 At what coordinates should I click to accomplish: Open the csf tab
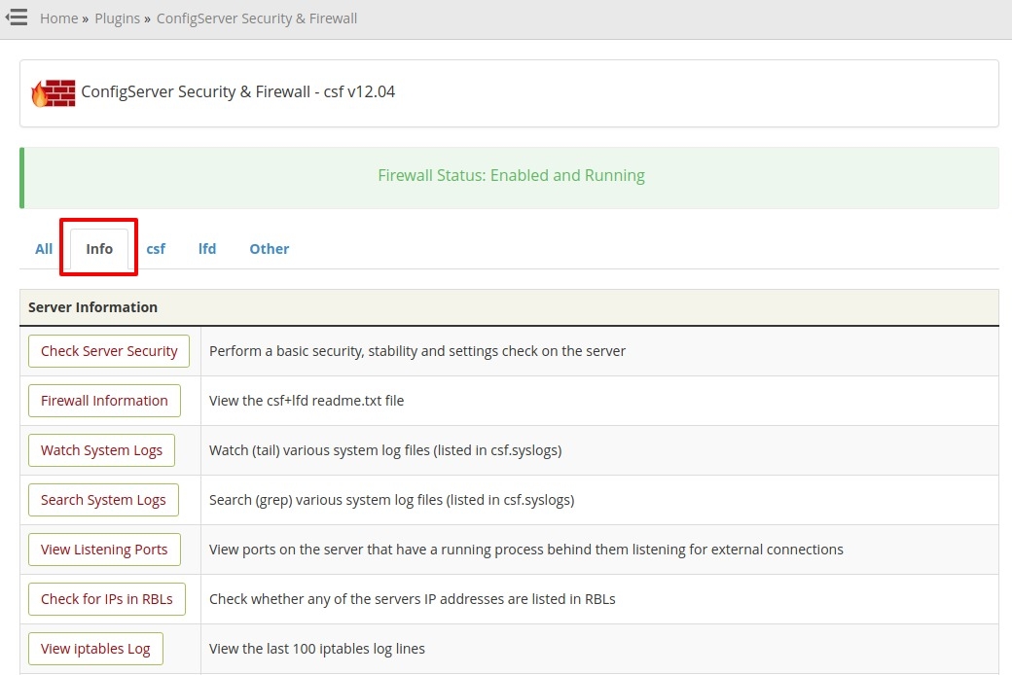point(156,249)
